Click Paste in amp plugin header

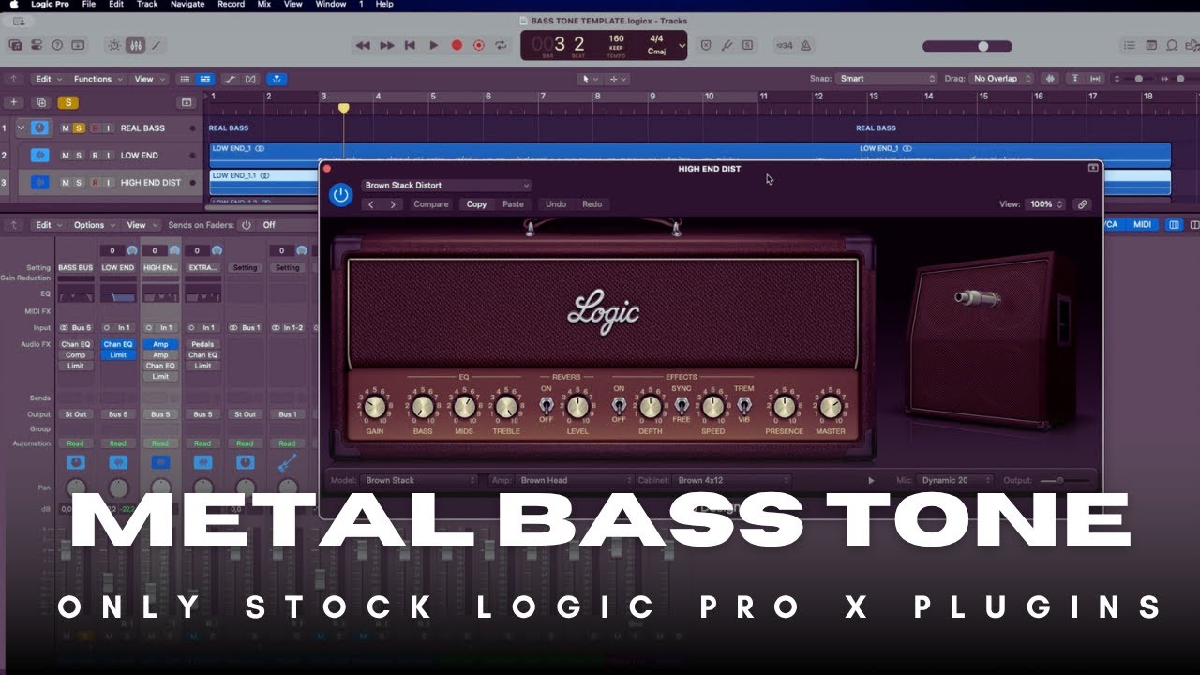pos(513,204)
